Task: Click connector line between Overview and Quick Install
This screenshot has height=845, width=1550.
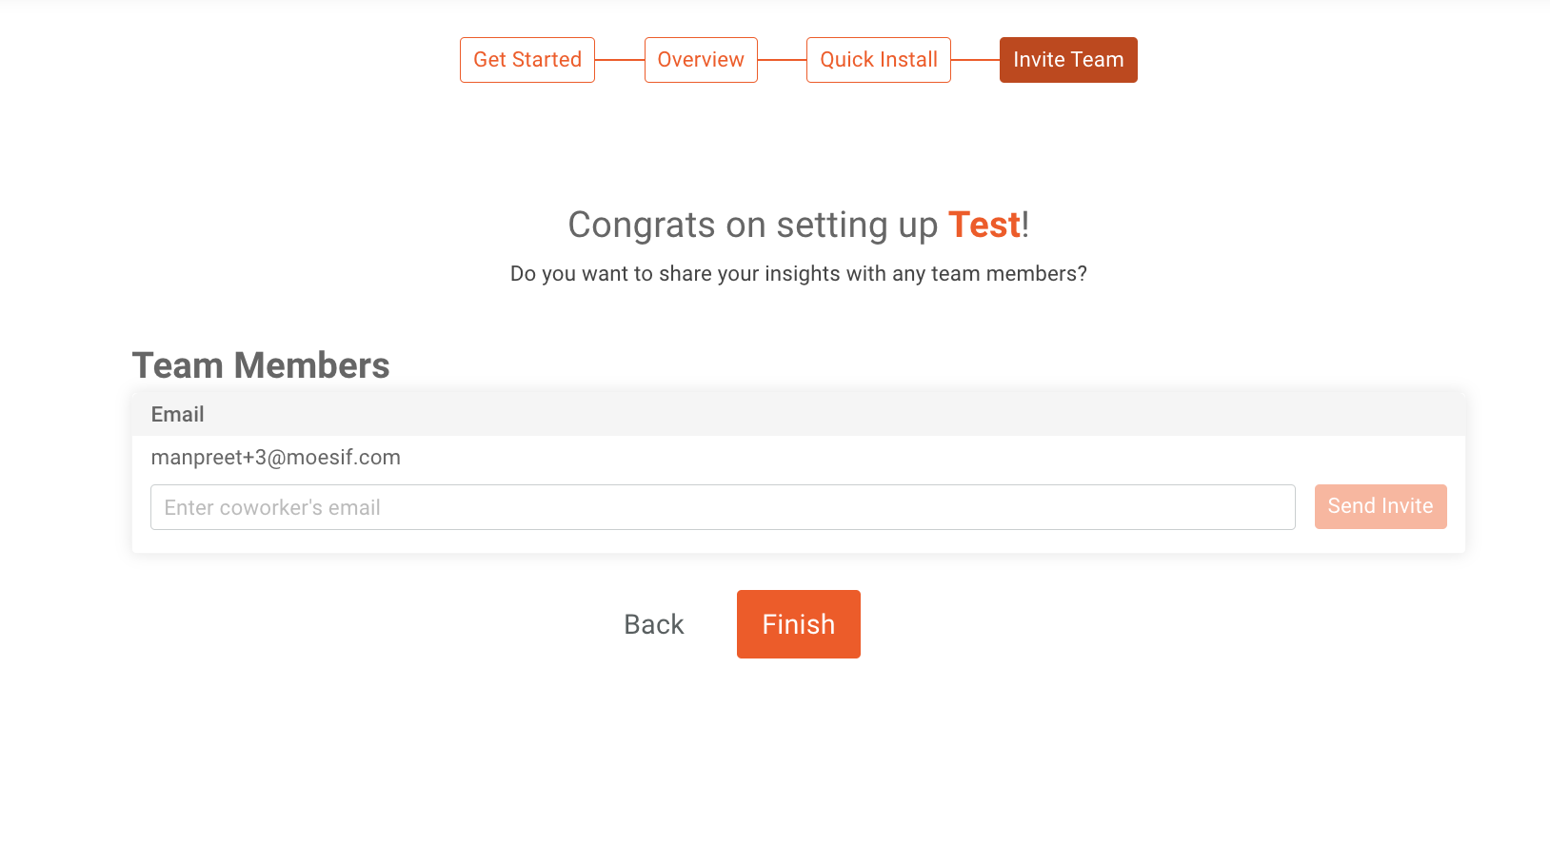Action: tap(782, 60)
